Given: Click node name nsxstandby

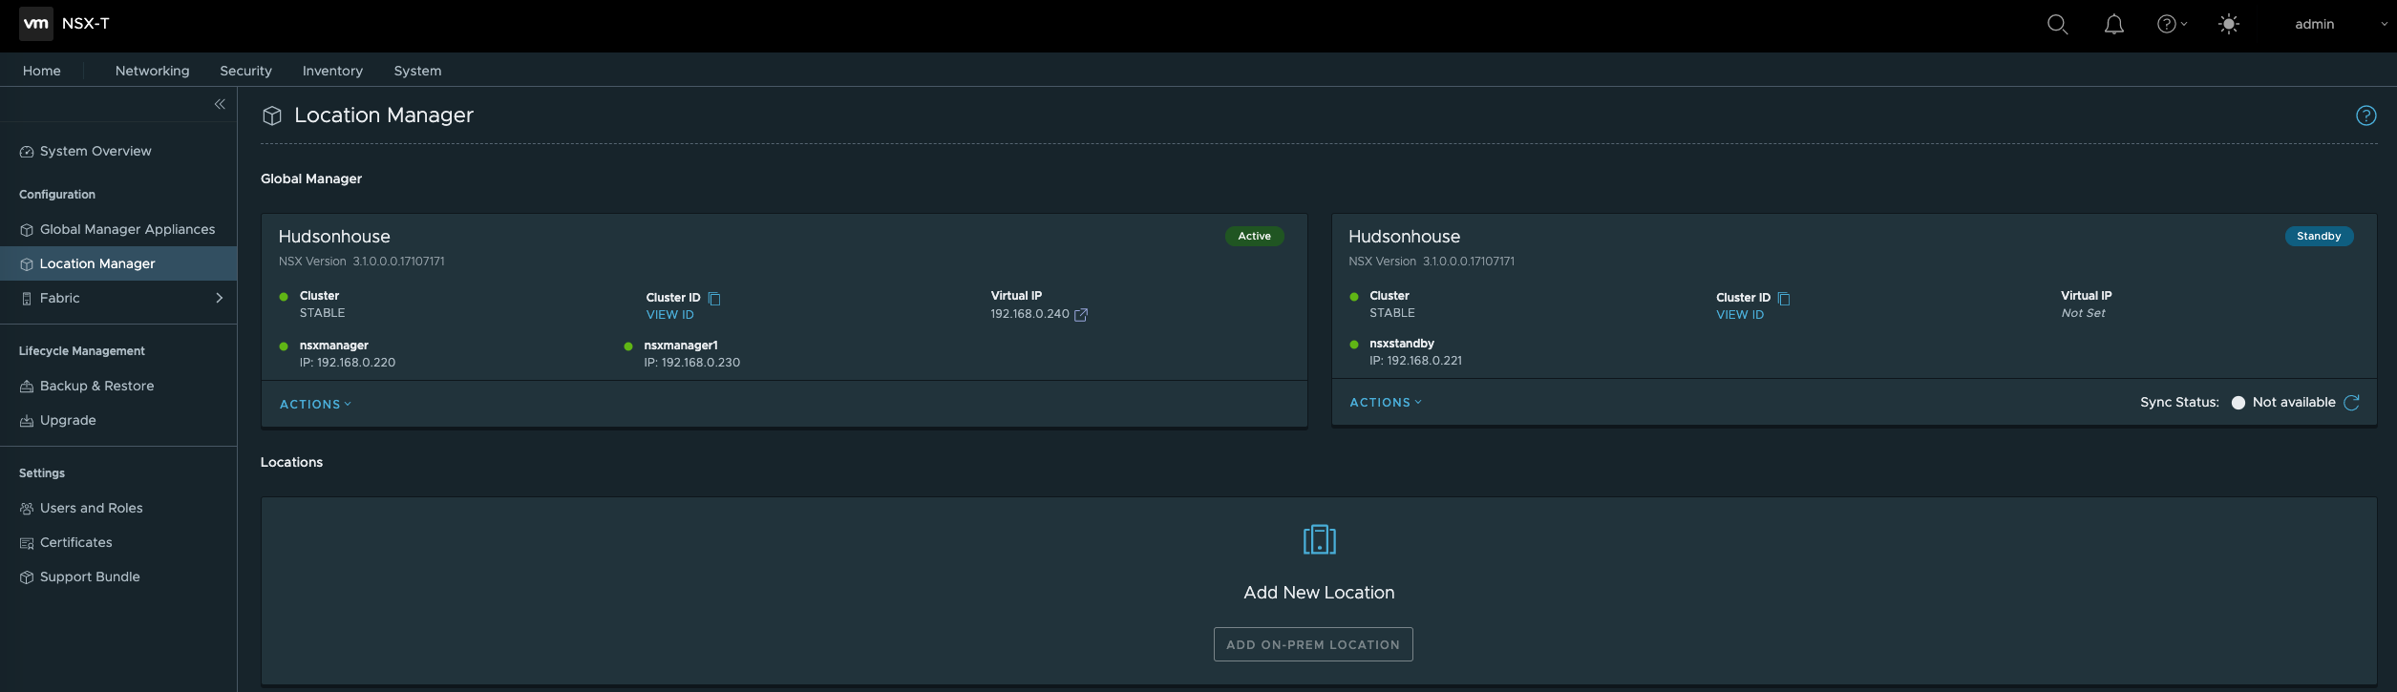Looking at the screenshot, I should coord(1402,344).
